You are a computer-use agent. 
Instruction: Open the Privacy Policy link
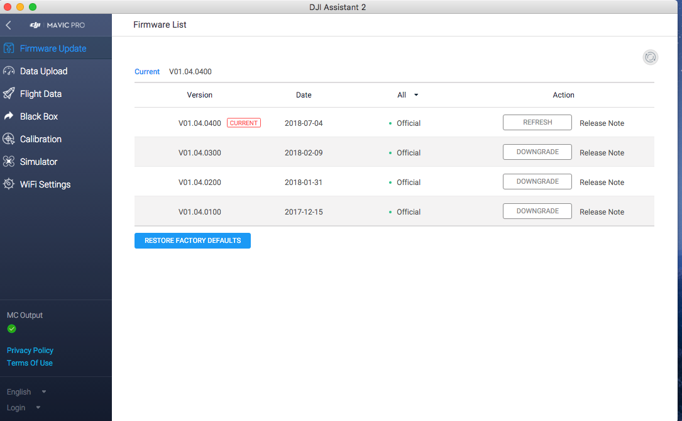pos(30,351)
